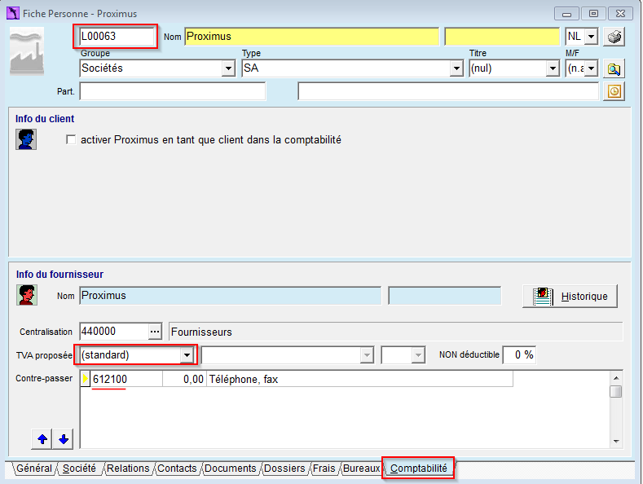643x484 pixels.
Task: Click the empty yellow second name field
Action: click(502, 37)
